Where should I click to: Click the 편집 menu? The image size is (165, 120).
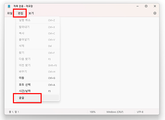pyautogui.click(x=20, y=13)
